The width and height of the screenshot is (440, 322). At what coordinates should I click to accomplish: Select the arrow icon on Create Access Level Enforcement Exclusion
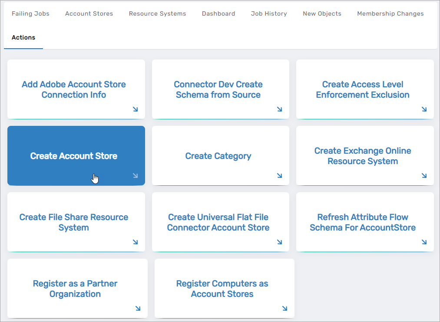pyautogui.click(x=424, y=109)
